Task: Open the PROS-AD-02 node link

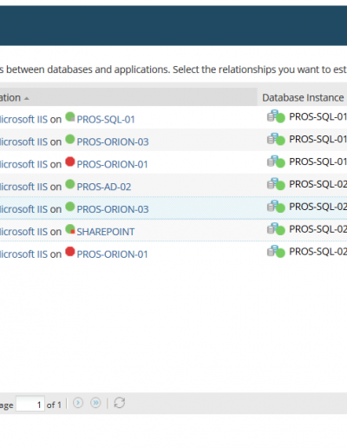Action: (x=104, y=187)
